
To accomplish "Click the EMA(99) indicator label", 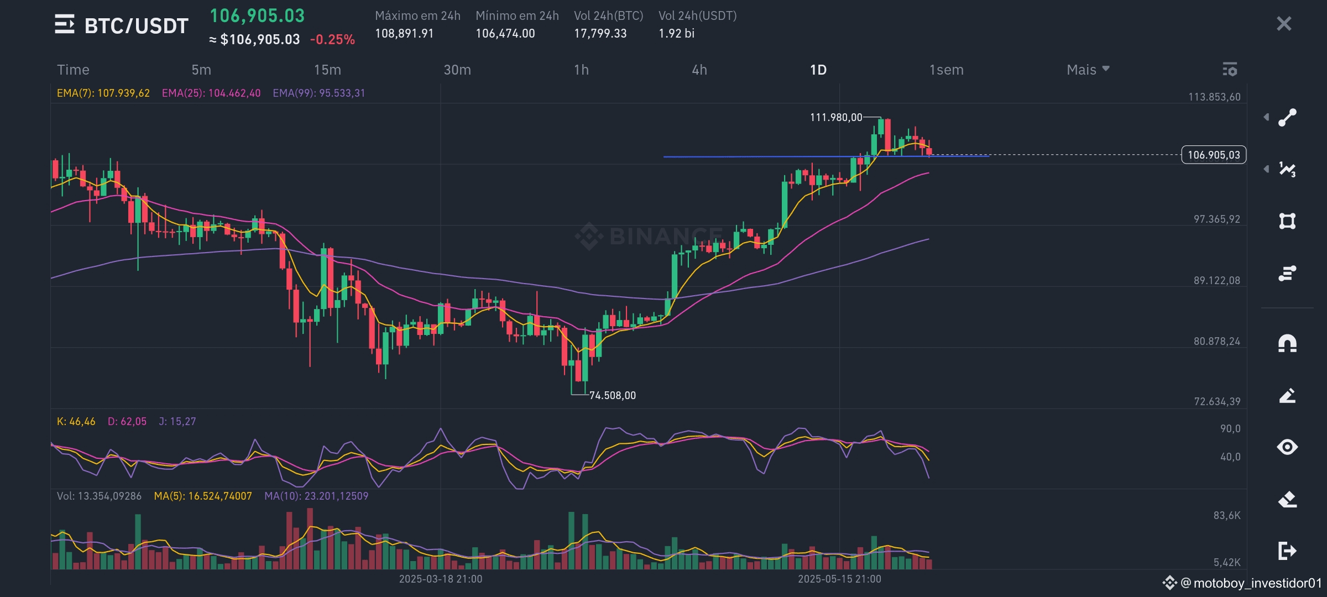I will (x=319, y=93).
